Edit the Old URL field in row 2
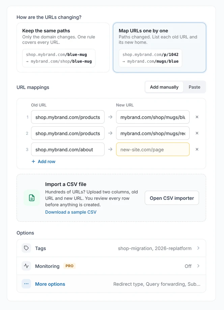The width and height of the screenshot is (224, 310). point(68,133)
